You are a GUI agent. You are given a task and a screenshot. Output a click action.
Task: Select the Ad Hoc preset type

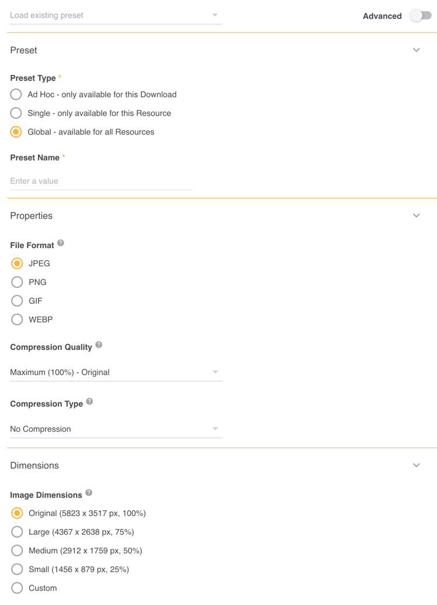(16, 95)
